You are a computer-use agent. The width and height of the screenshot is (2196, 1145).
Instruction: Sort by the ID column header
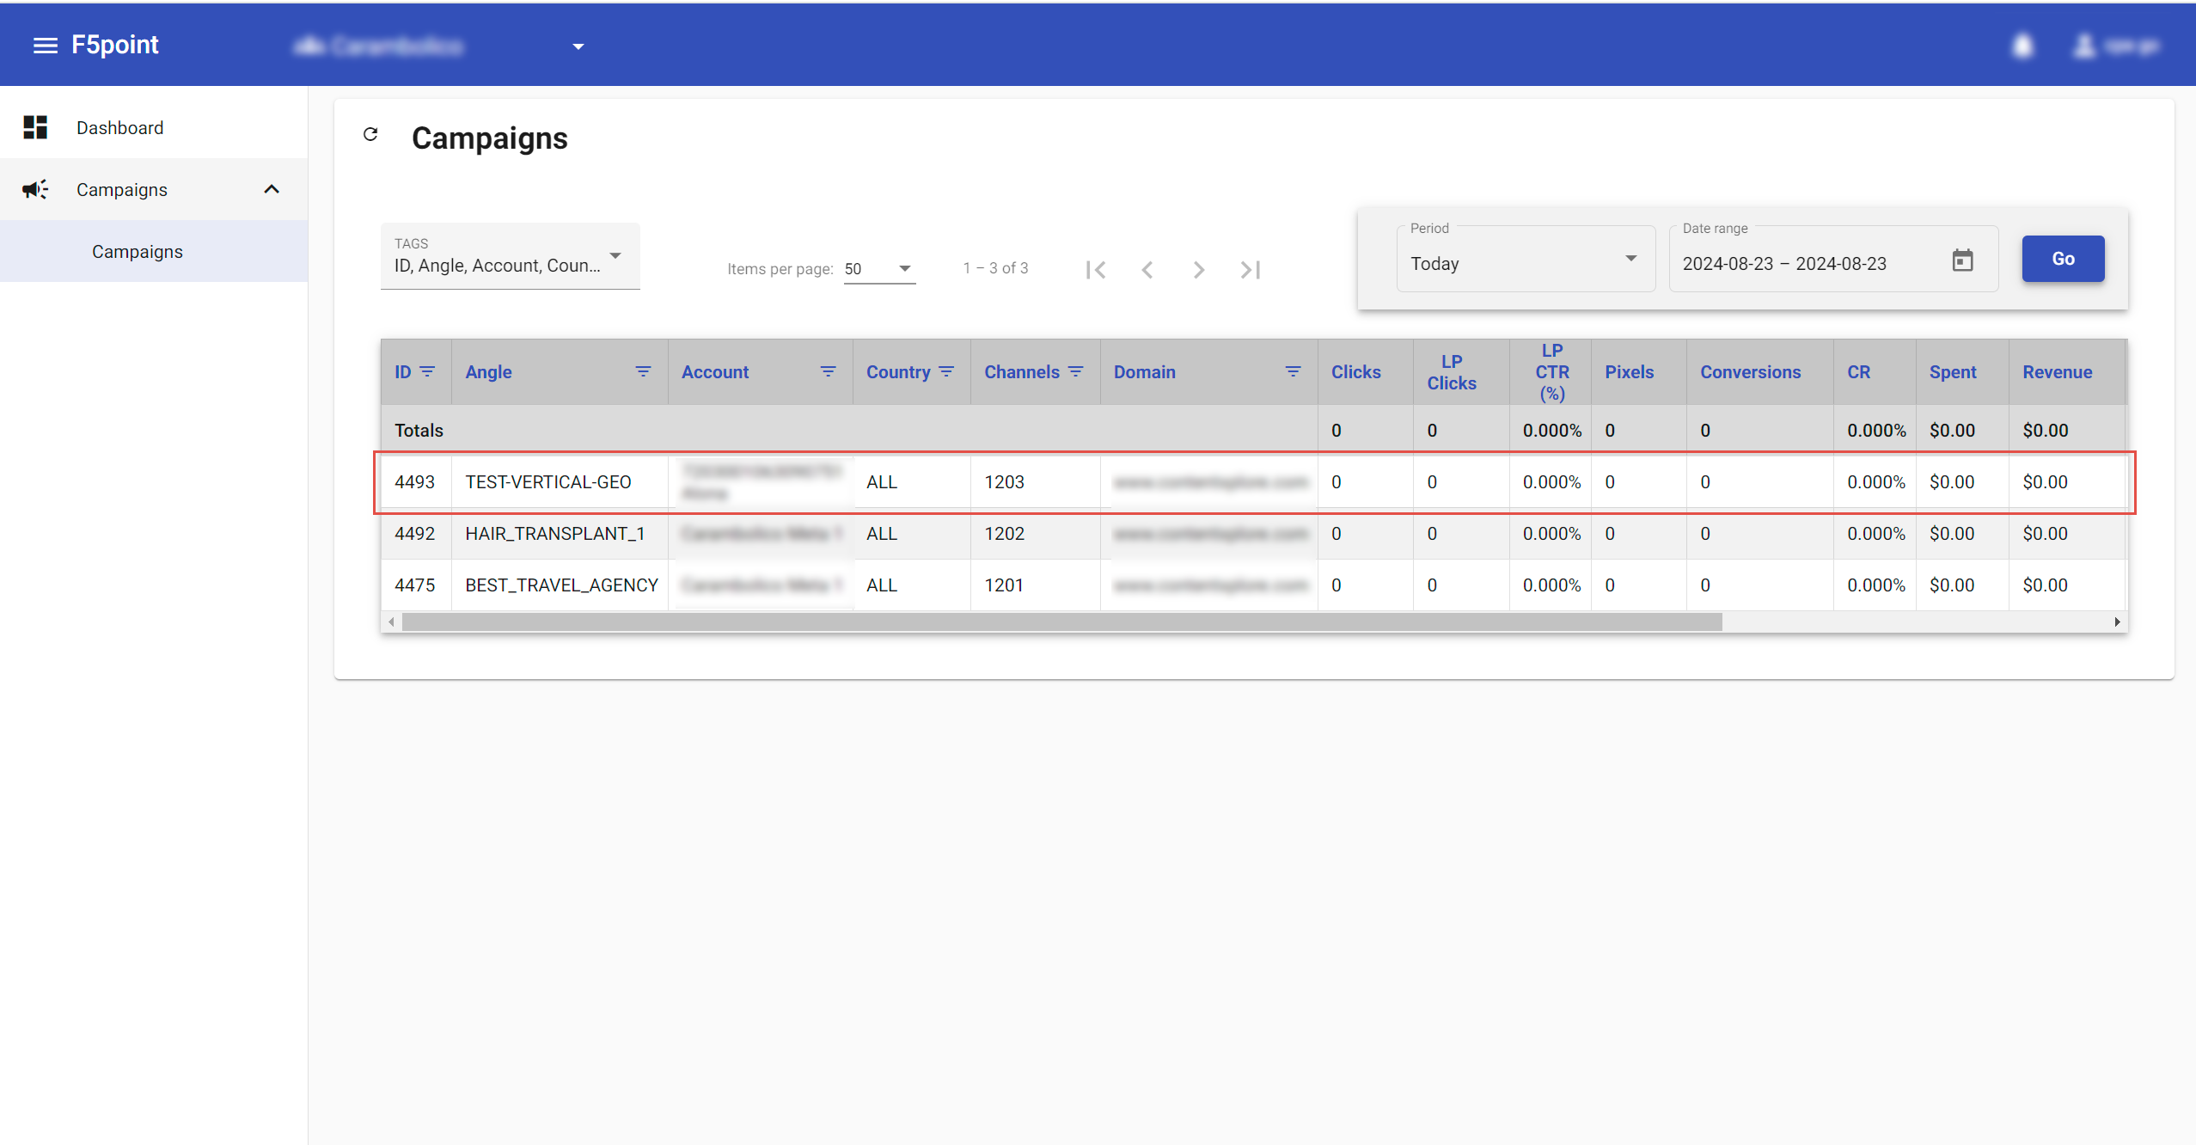pyautogui.click(x=402, y=372)
